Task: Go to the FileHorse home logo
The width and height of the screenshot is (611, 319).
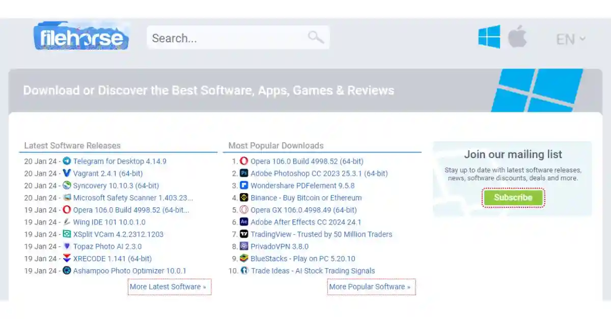Action: tap(81, 36)
